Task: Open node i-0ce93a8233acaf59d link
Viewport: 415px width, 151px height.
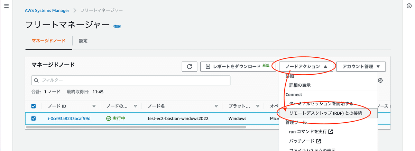Action: point(69,119)
